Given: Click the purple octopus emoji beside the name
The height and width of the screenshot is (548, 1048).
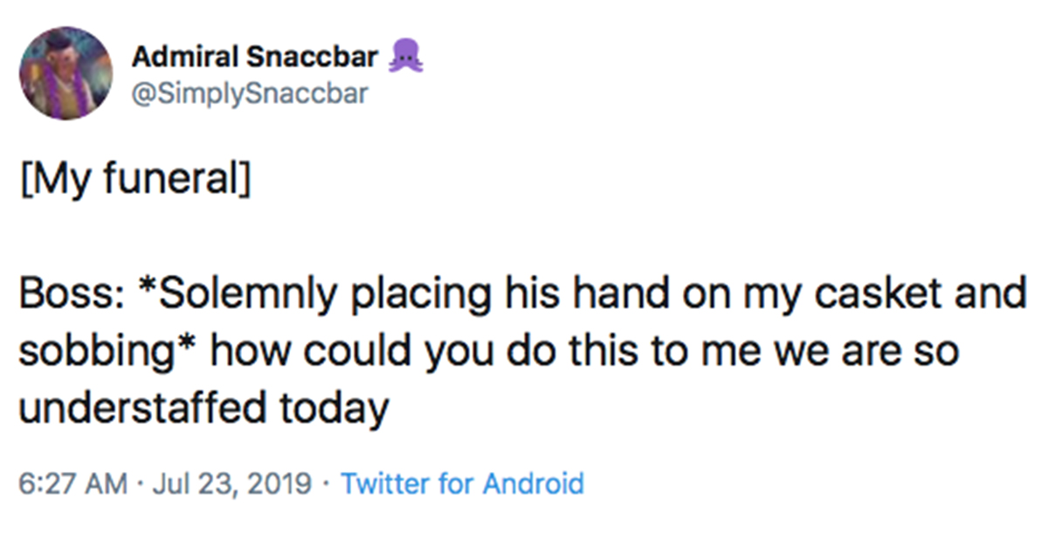Looking at the screenshot, I should pos(405,57).
